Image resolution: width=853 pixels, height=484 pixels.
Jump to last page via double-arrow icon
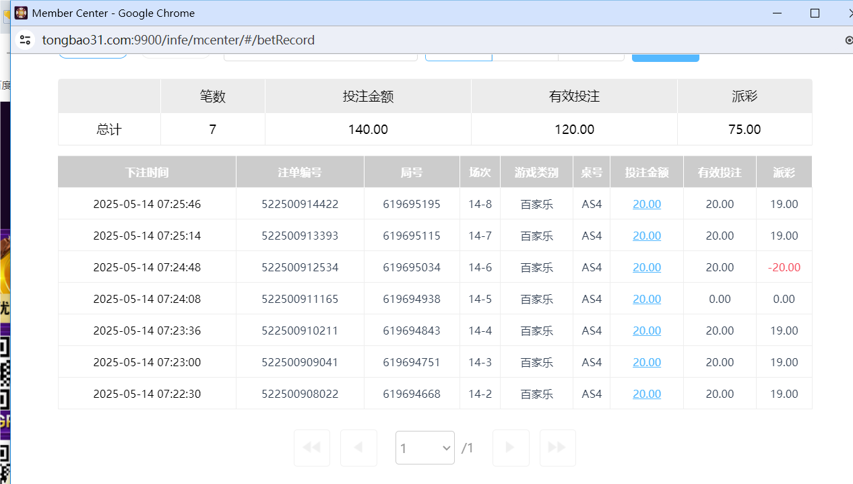(557, 447)
